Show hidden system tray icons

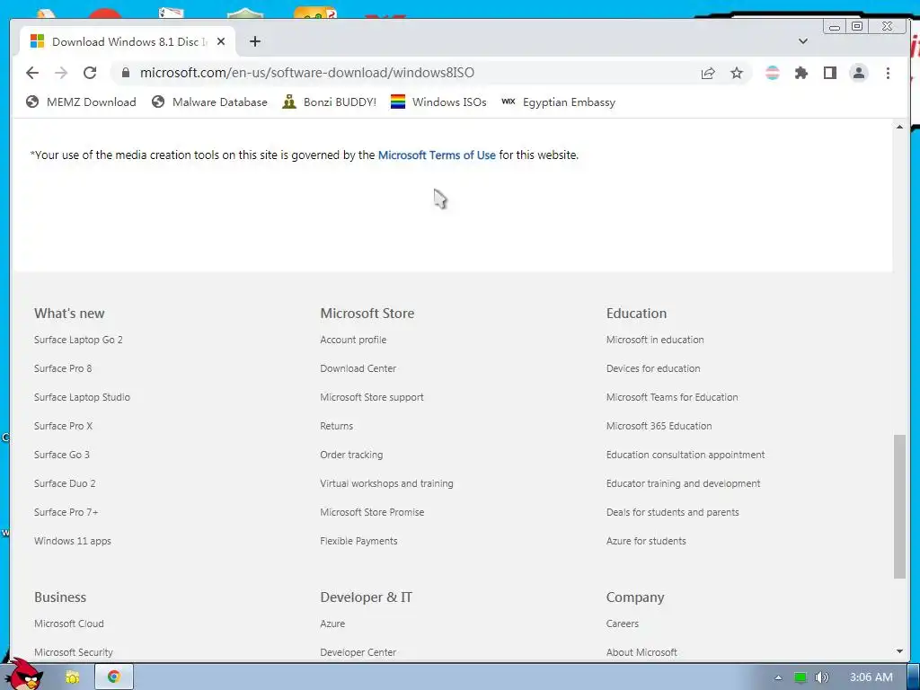(x=778, y=677)
